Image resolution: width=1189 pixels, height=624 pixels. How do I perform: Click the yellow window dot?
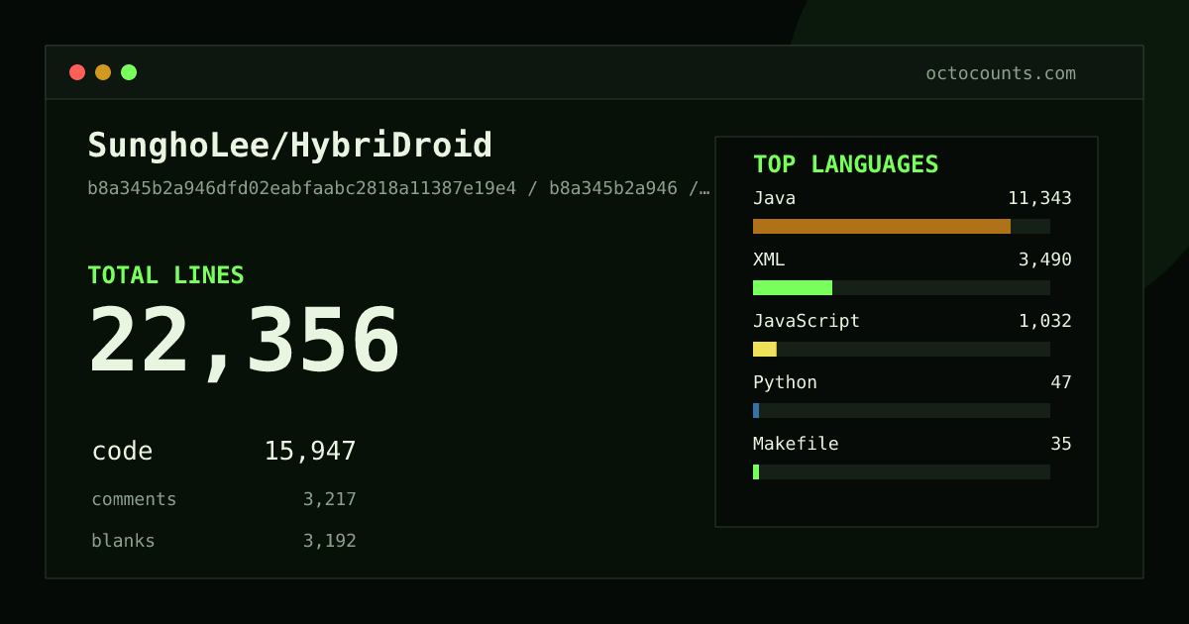[x=103, y=72]
